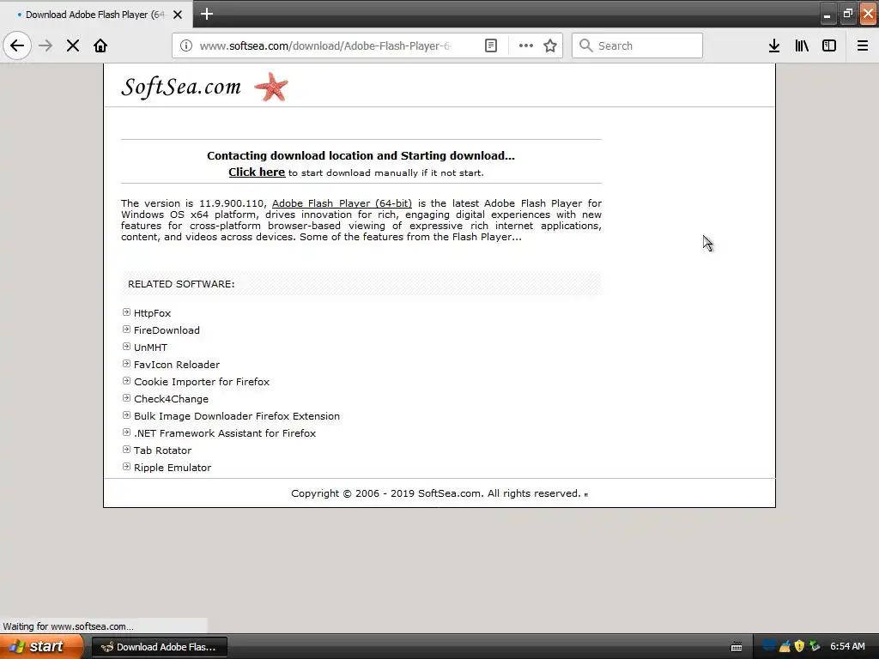Open the HttpFox related software link
The image size is (879, 659).
153,313
